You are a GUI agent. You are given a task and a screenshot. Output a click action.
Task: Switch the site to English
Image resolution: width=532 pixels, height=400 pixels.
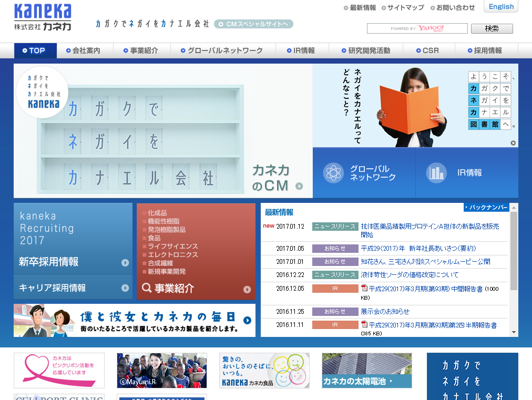(501, 7)
